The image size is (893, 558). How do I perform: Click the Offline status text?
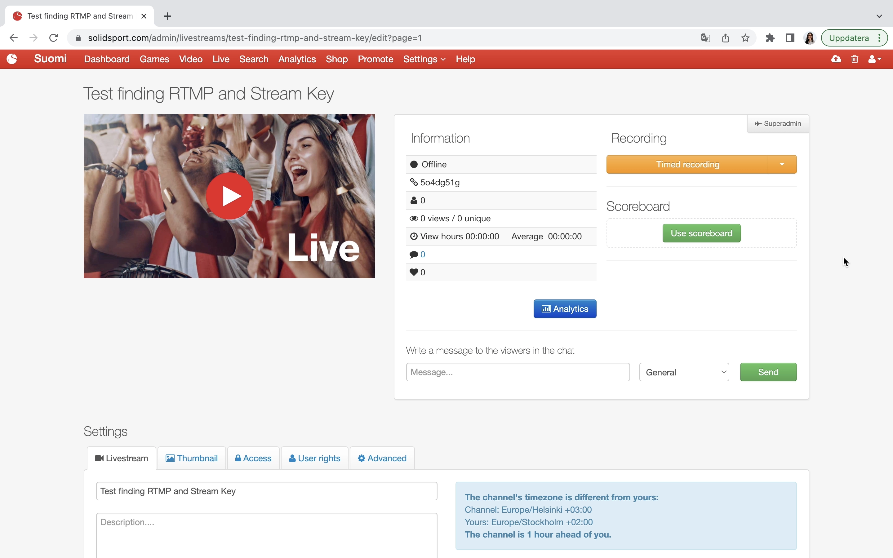(434, 164)
